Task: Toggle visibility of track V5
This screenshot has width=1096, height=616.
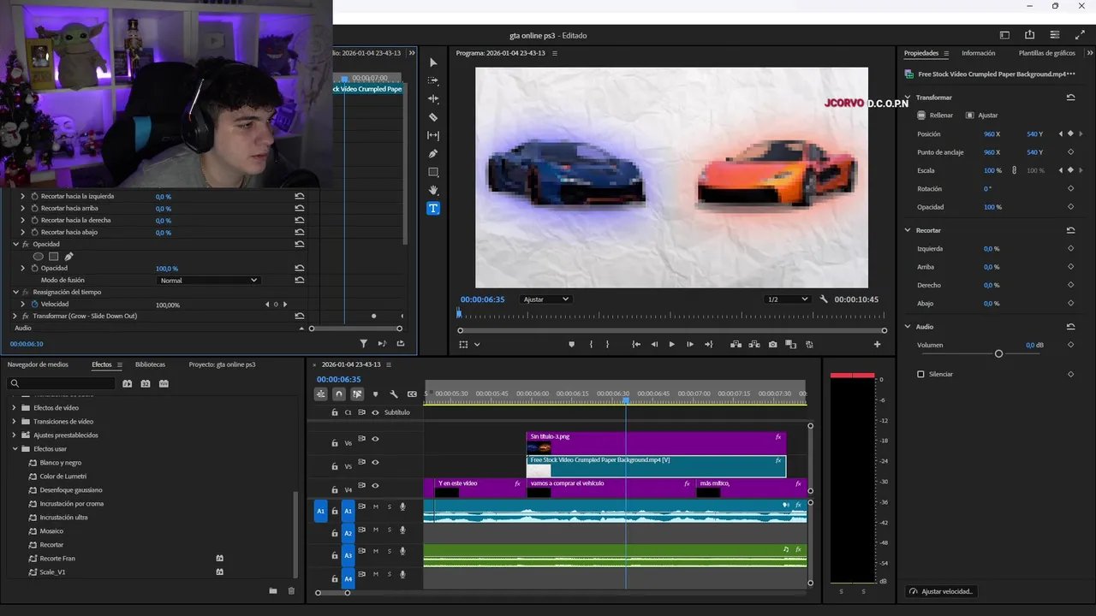Action: [375, 462]
